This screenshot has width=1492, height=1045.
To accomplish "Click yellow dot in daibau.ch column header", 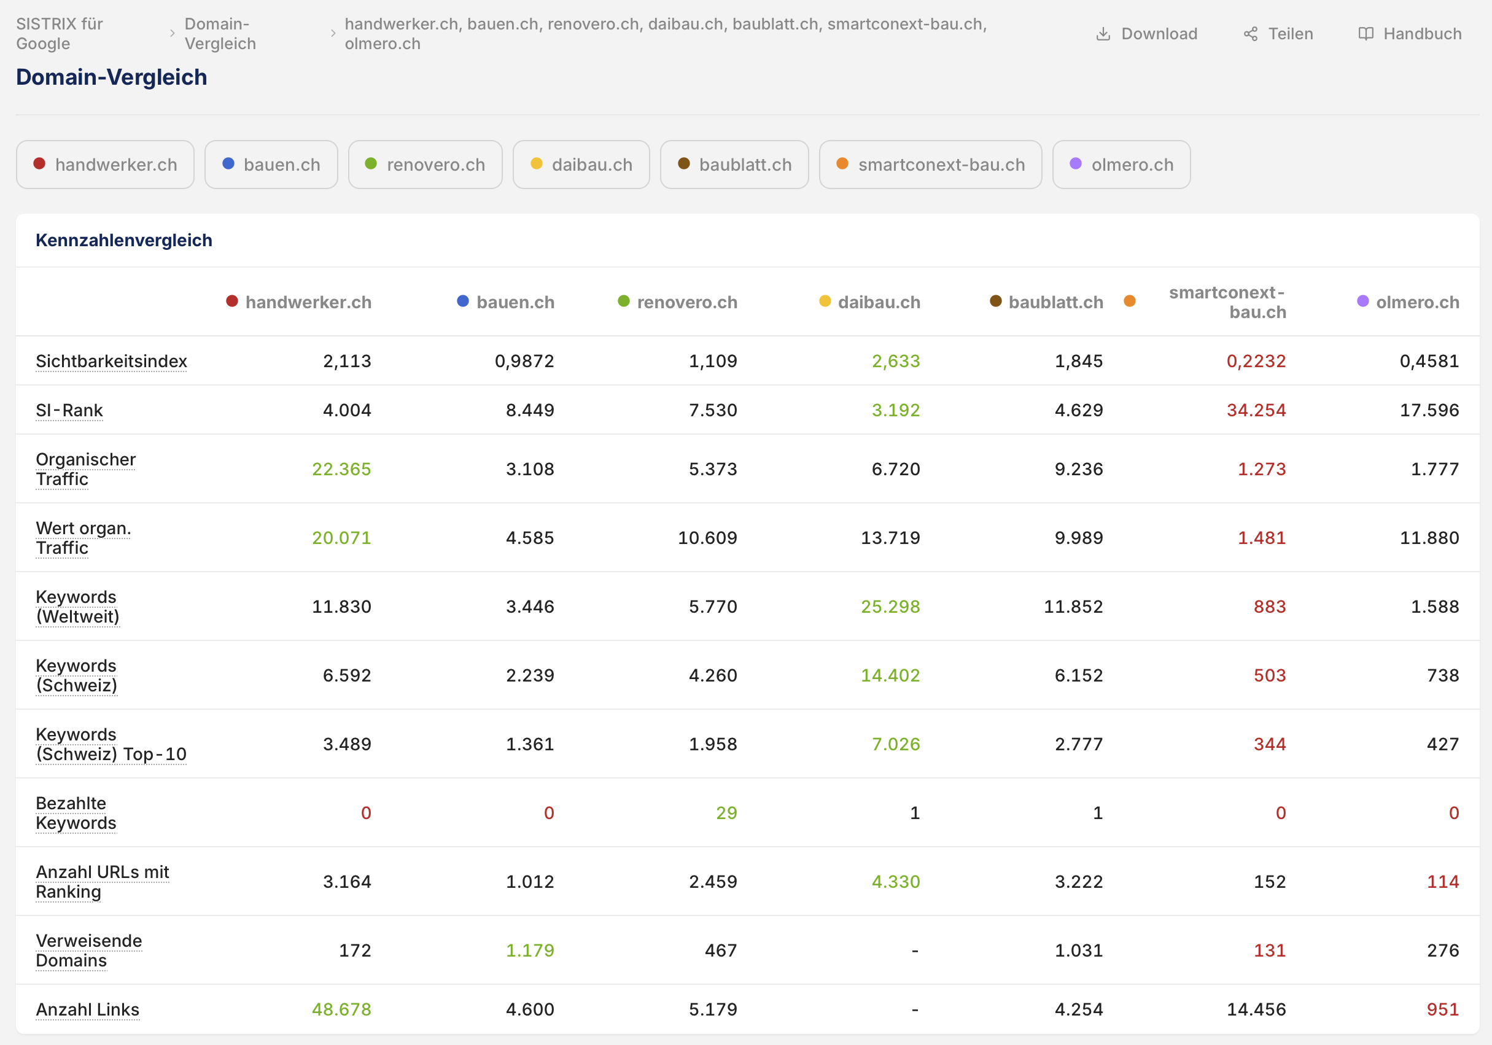I will (x=825, y=301).
